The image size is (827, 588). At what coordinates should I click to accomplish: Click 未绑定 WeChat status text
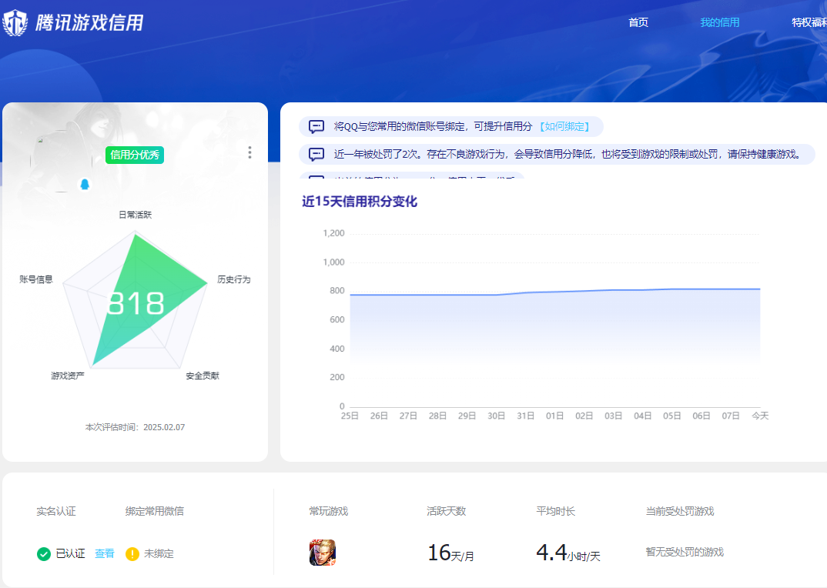159,553
